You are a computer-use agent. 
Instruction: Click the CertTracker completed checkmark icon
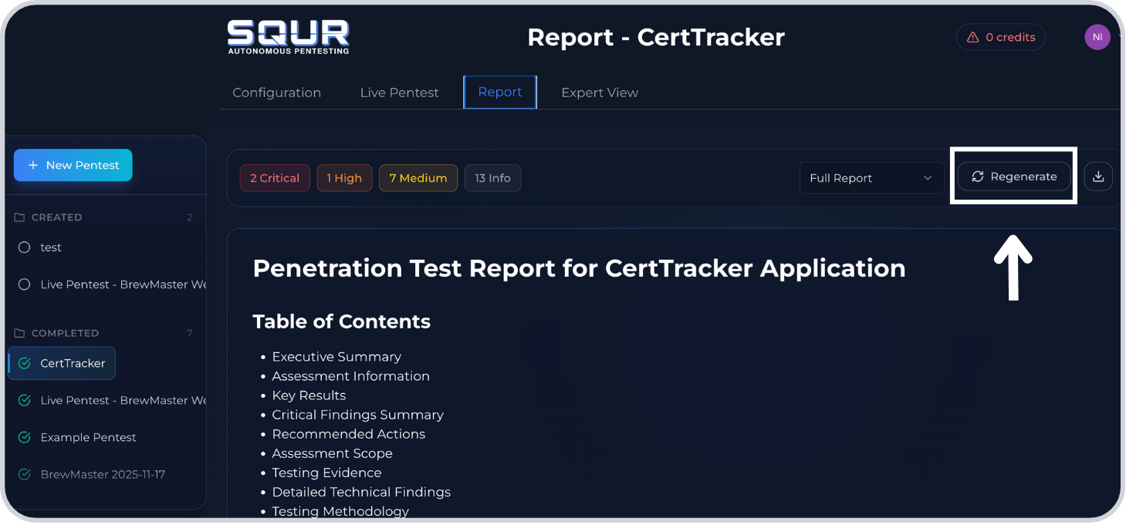click(25, 362)
